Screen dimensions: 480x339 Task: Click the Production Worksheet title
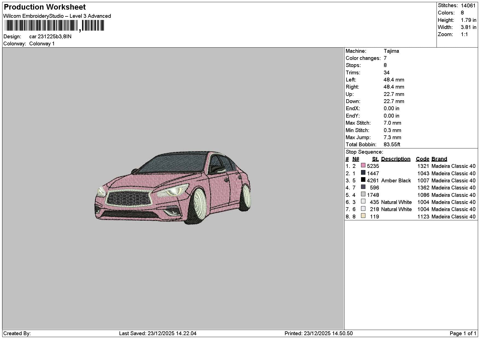(45, 7)
